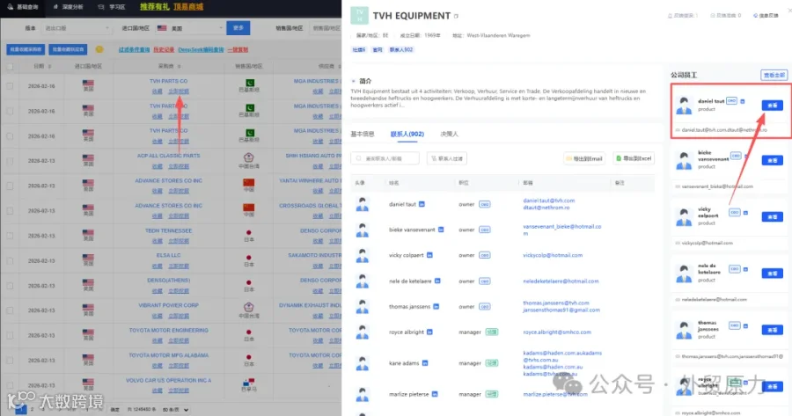Focus the contact search input field
The image size is (792, 416).
pos(385,158)
